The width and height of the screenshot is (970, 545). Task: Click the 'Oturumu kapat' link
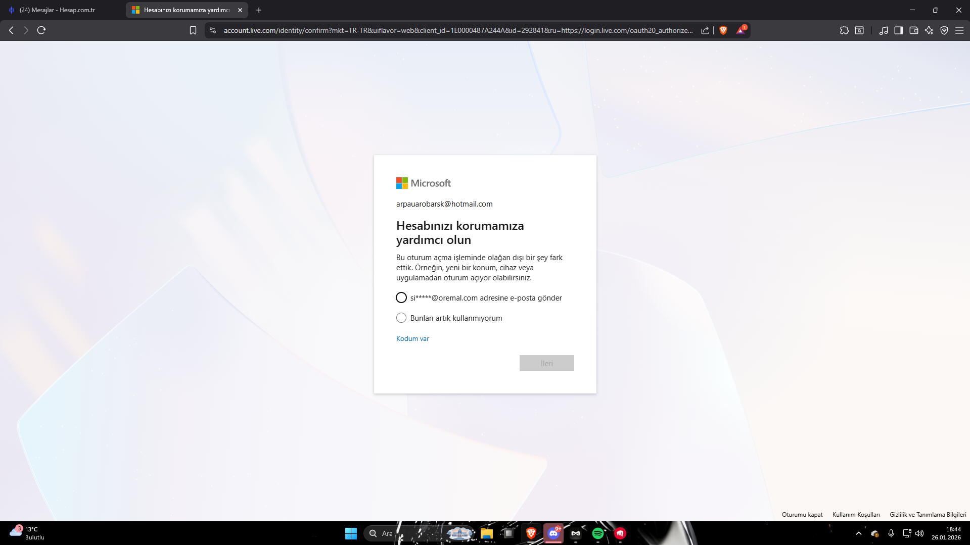(802, 515)
